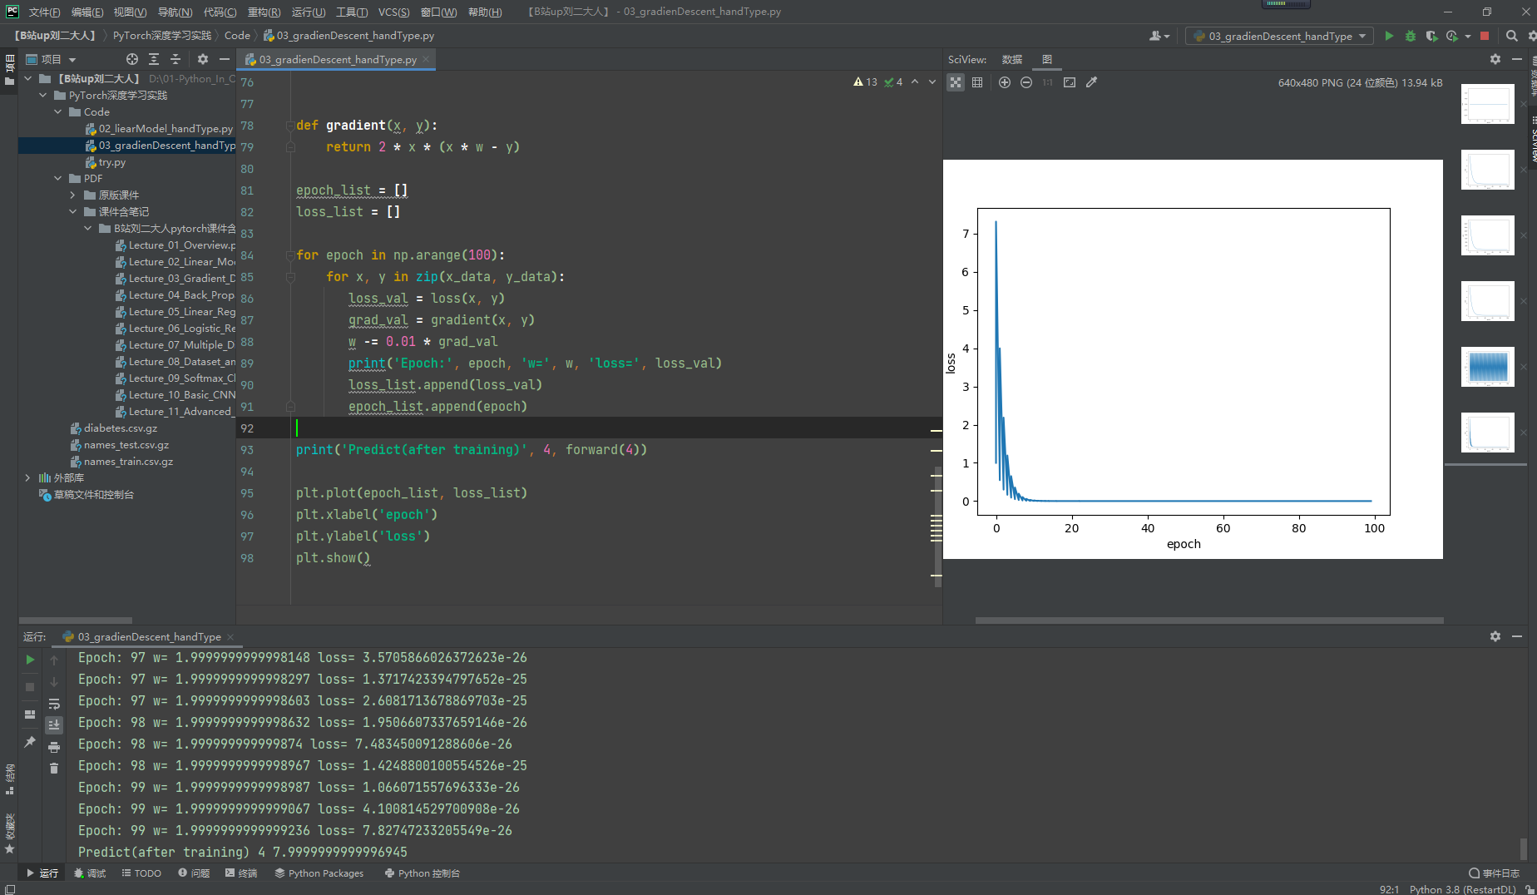Open the project panel settings gear
Viewport: 1537px width, 895px height.
click(203, 59)
